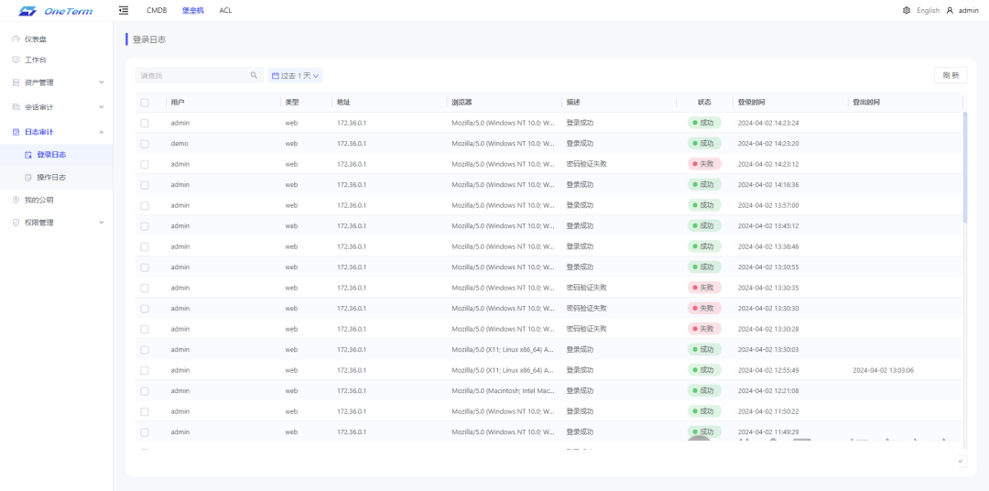Click the language globe icon
This screenshot has height=491, width=989.
tap(907, 11)
